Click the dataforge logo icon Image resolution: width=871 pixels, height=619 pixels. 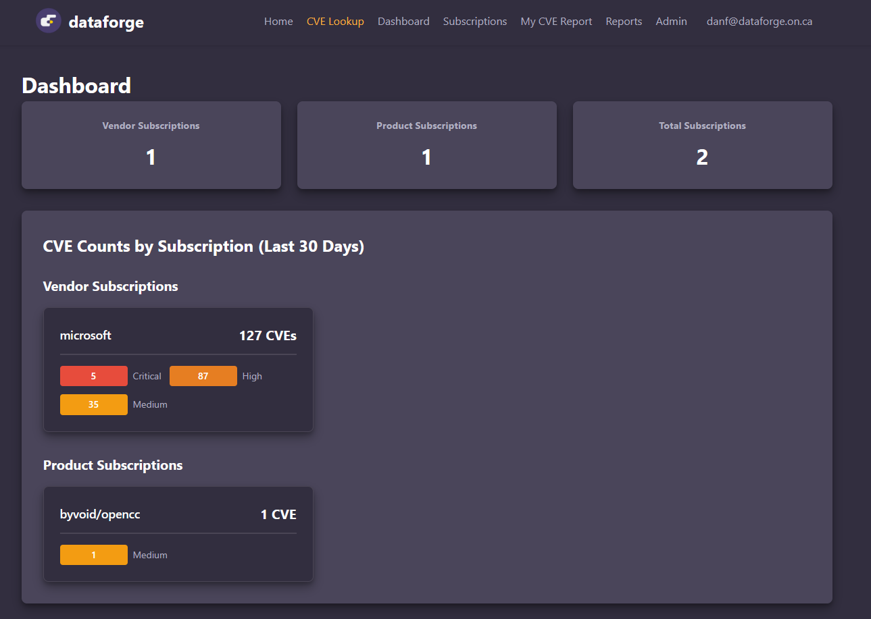point(48,21)
